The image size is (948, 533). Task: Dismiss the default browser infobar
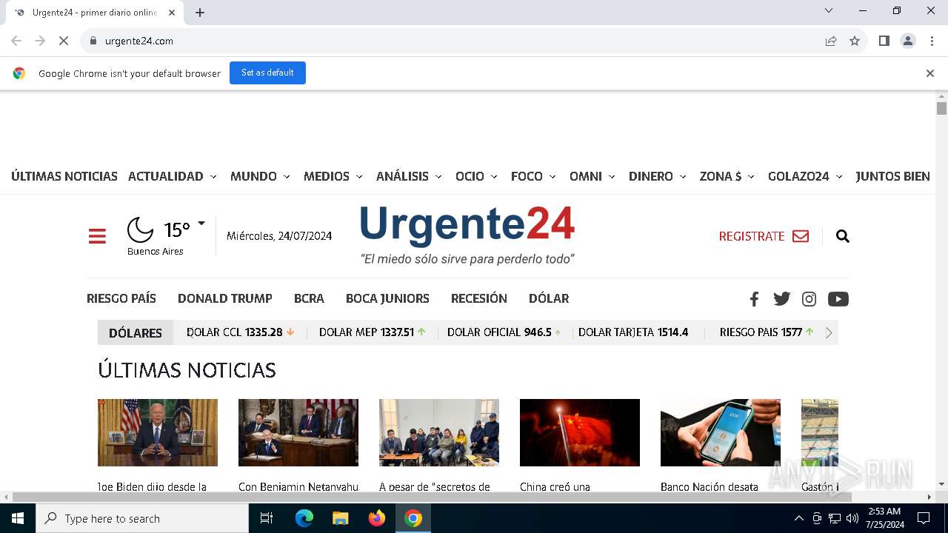coord(929,73)
